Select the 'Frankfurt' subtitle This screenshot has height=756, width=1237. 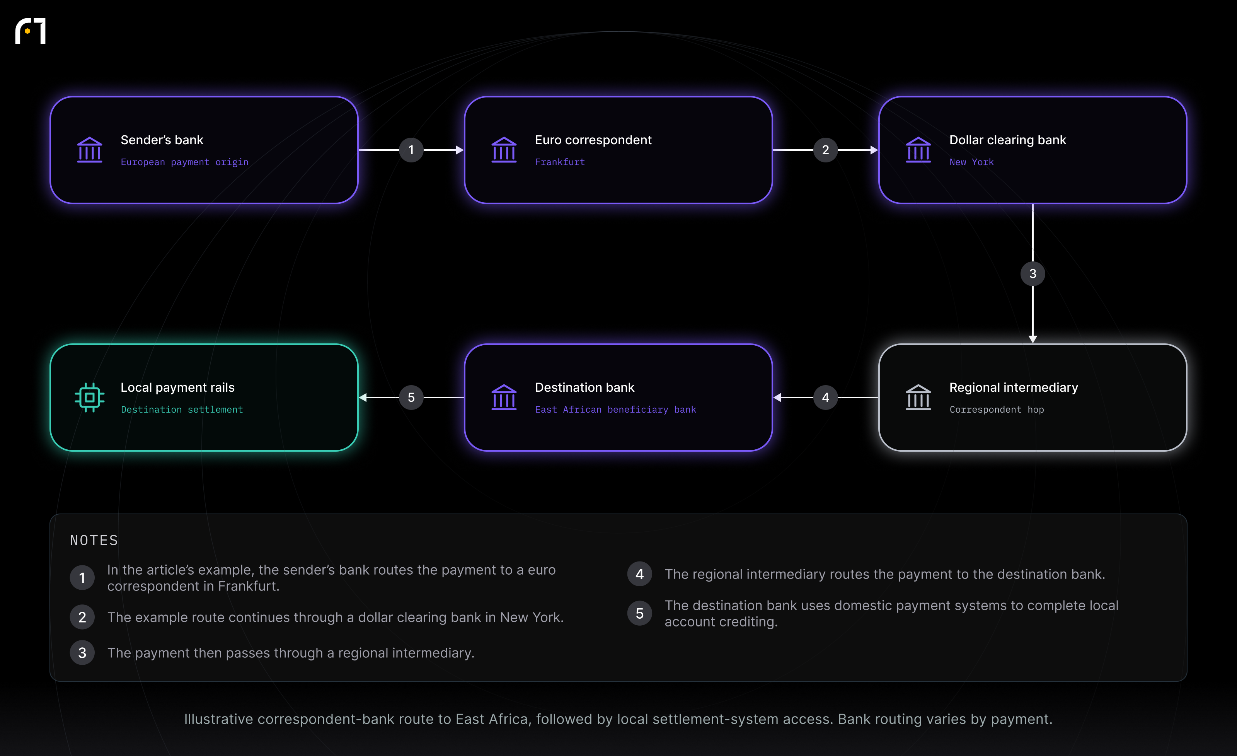point(560,162)
